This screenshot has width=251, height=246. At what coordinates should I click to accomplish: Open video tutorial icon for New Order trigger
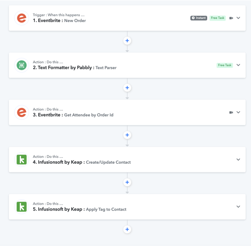tap(231, 18)
